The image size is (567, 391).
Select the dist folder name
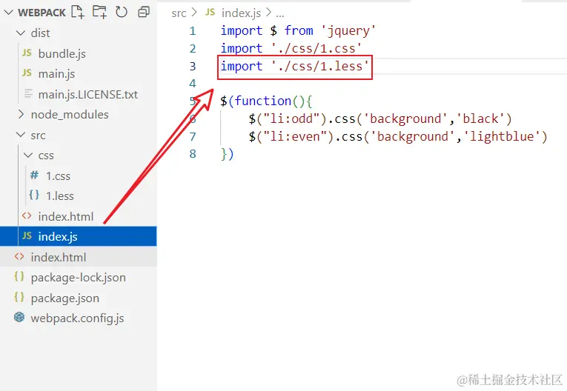pyautogui.click(x=40, y=33)
